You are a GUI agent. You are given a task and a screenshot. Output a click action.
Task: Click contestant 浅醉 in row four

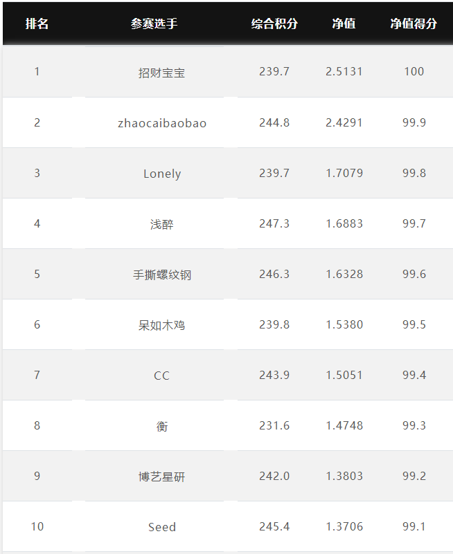coord(161,224)
